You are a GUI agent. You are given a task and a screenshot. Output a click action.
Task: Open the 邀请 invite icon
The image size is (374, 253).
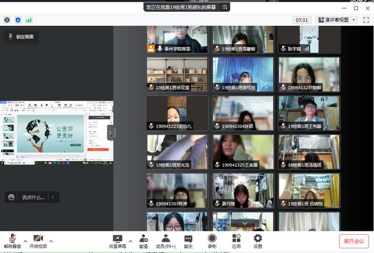point(143,239)
